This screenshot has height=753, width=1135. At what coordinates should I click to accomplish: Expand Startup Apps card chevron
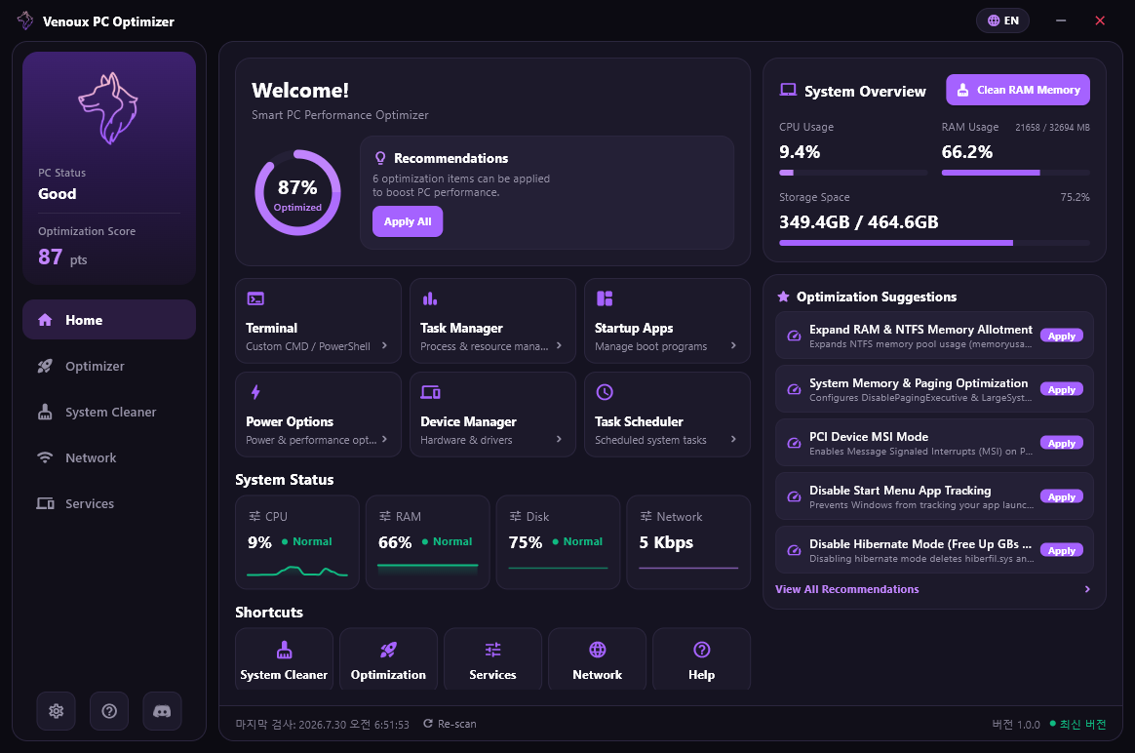click(x=733, y=345)
